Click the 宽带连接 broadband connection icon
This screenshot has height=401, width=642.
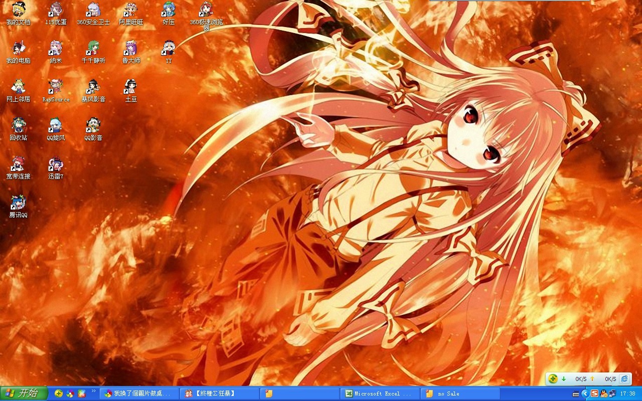pyautogui.click(x=18, y=165)
